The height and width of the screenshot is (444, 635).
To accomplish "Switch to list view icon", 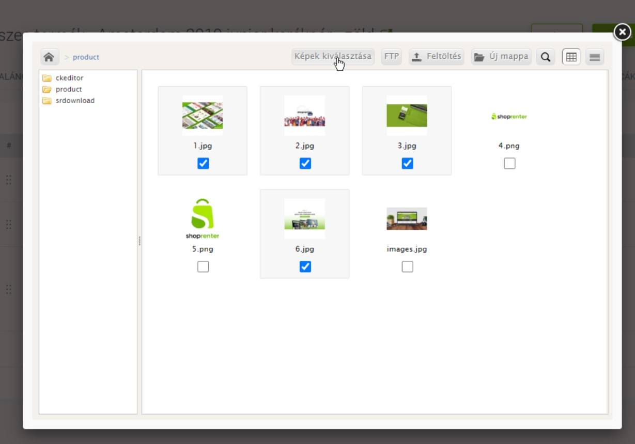I will tap(595, 57).
